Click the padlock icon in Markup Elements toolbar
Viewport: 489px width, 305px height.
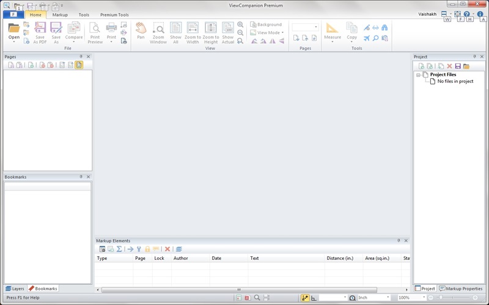pyautogui.click(x=147, y=249)
